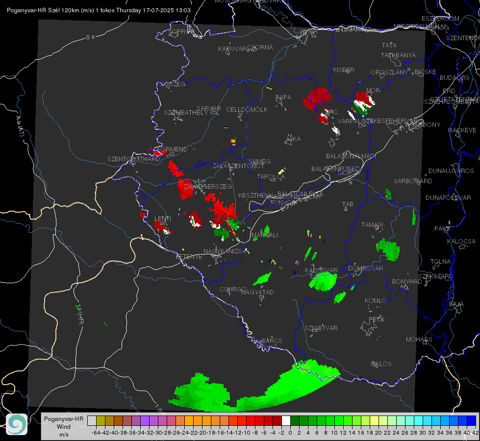The image size is (480, 441).
Task: Select the purple swatch above -34
Action: point(145,420)
